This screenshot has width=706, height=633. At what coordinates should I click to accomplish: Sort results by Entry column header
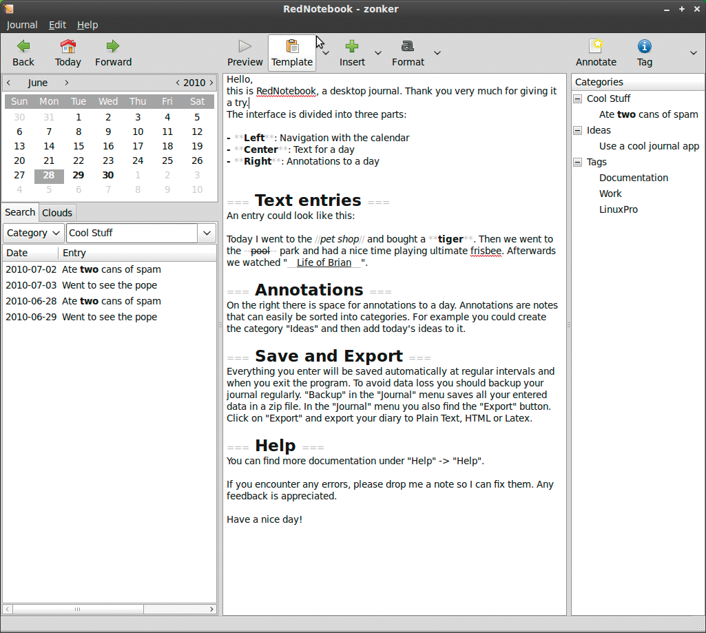[x=137, y=253]
